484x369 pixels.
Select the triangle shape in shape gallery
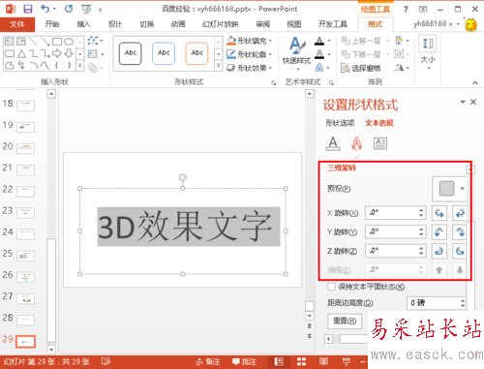[21, 53]
